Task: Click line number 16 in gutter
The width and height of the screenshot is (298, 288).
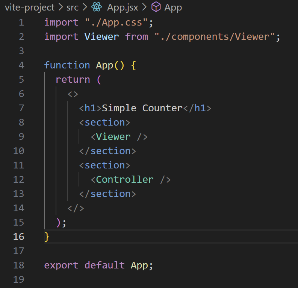Action: pyautogui.click(x=19, y=236)
